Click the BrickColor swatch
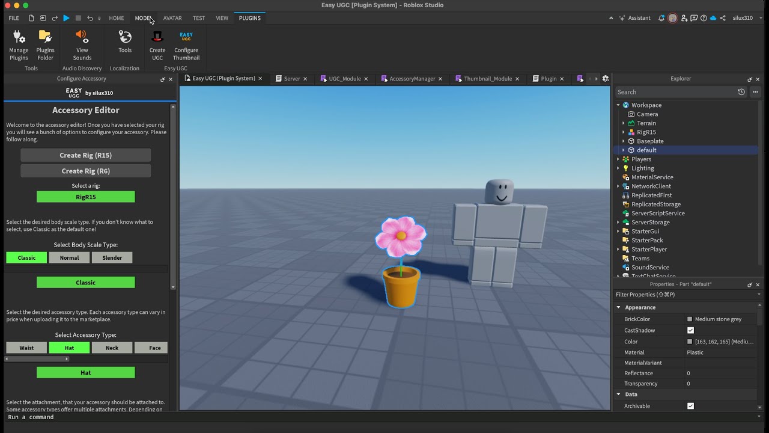 [x=690, y=319]
